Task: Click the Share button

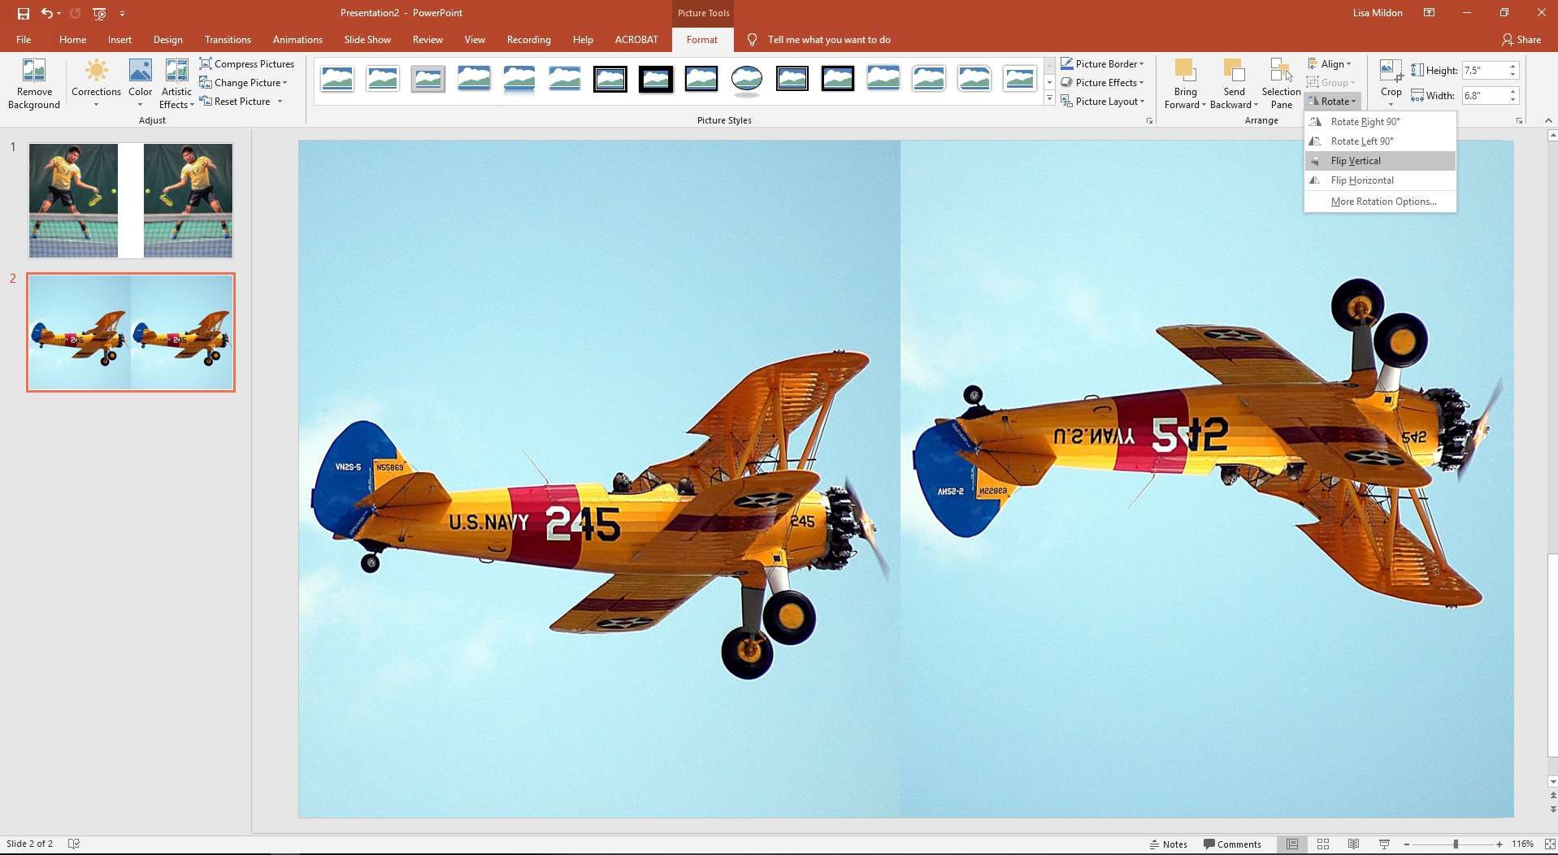Action: click(x=1521, y=39)
